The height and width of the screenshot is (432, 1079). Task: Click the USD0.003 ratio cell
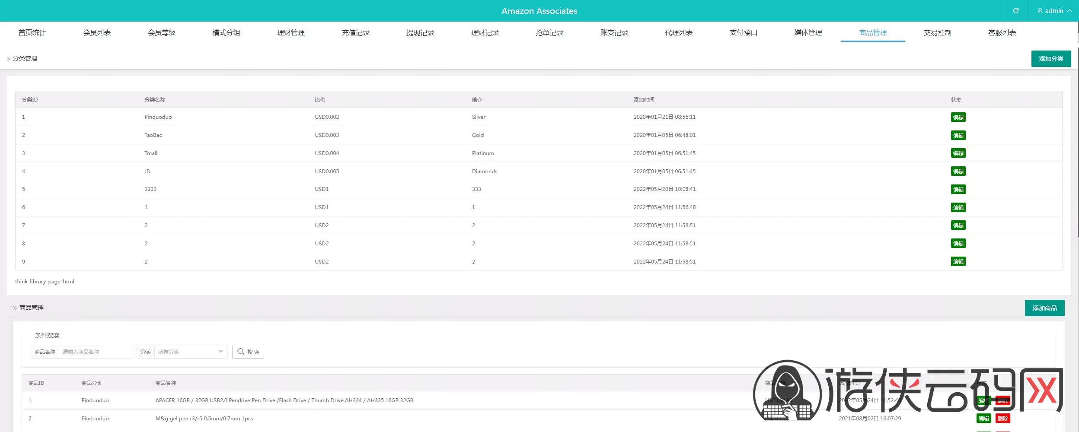point(327,135)
